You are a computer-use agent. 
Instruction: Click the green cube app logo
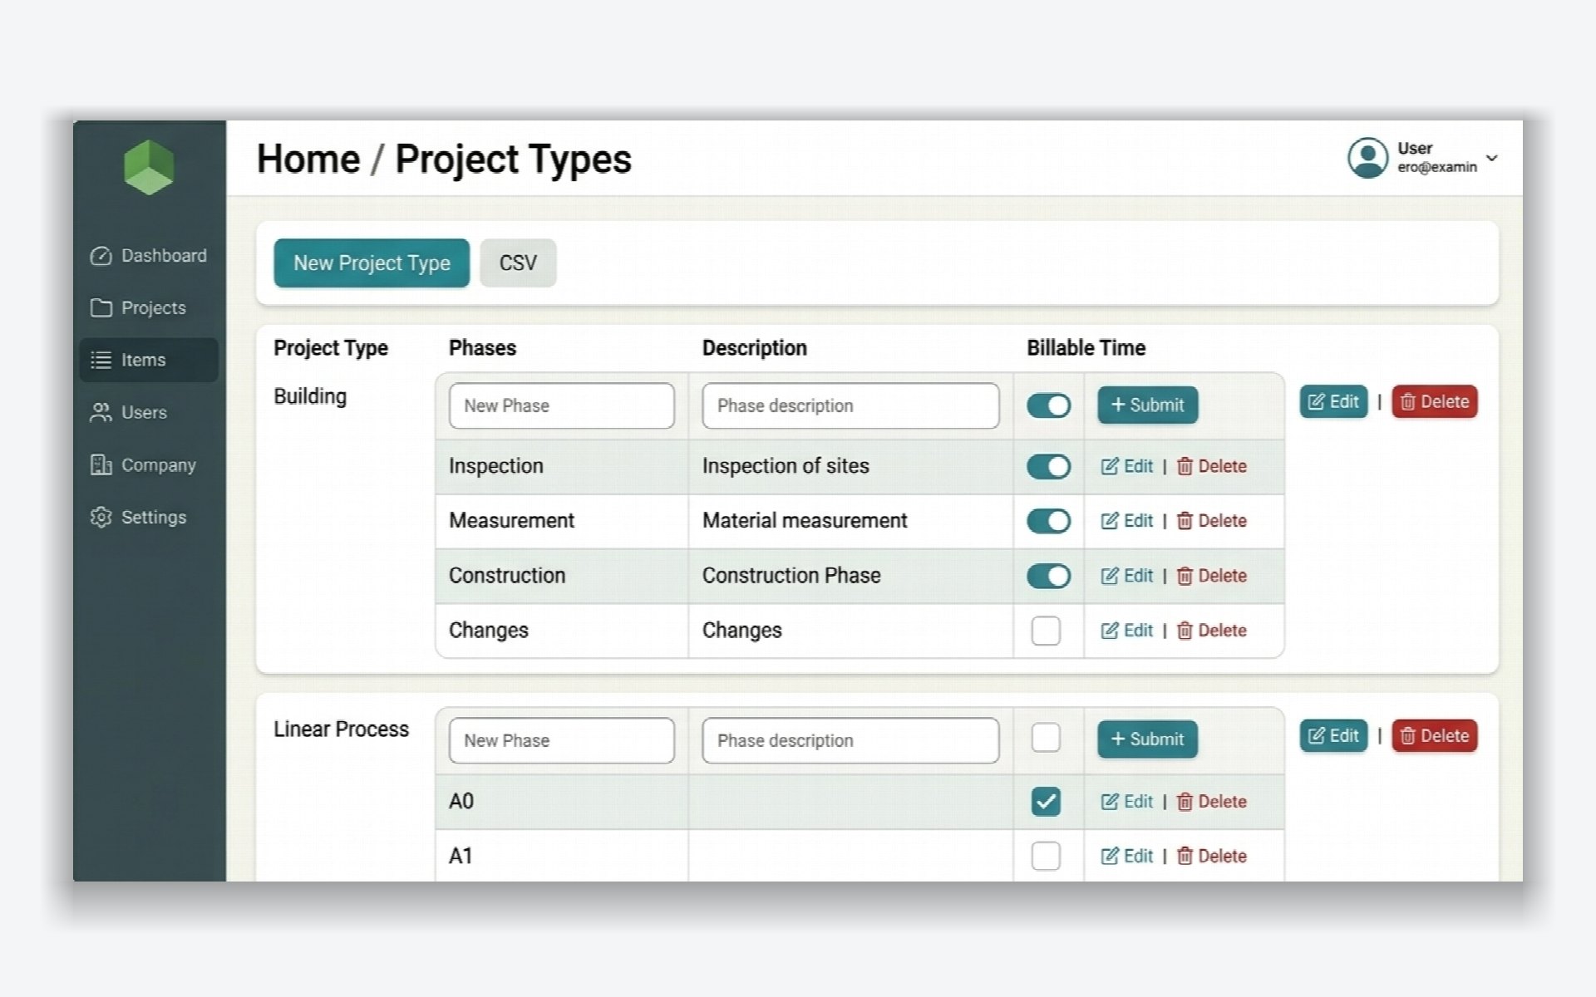[149, 167]
